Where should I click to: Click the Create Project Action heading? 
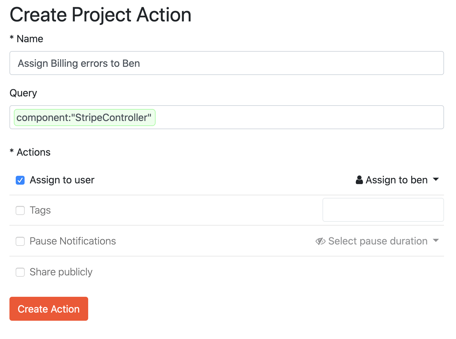[100, 14]
